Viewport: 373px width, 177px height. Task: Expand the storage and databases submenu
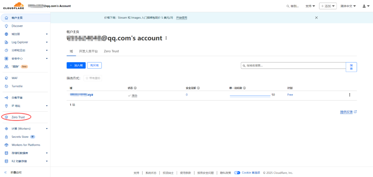pyautogui.click(x=47, y=153)
